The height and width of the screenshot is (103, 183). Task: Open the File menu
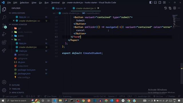9,3
